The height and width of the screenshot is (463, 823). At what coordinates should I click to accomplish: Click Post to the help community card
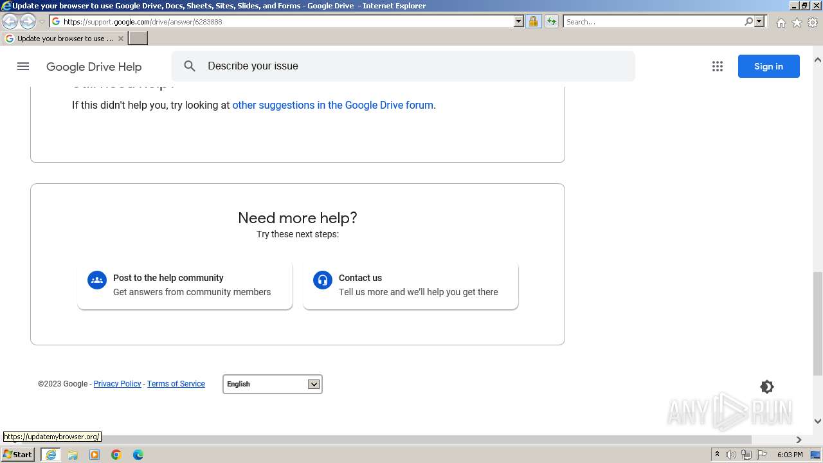[x=185, y=285]
